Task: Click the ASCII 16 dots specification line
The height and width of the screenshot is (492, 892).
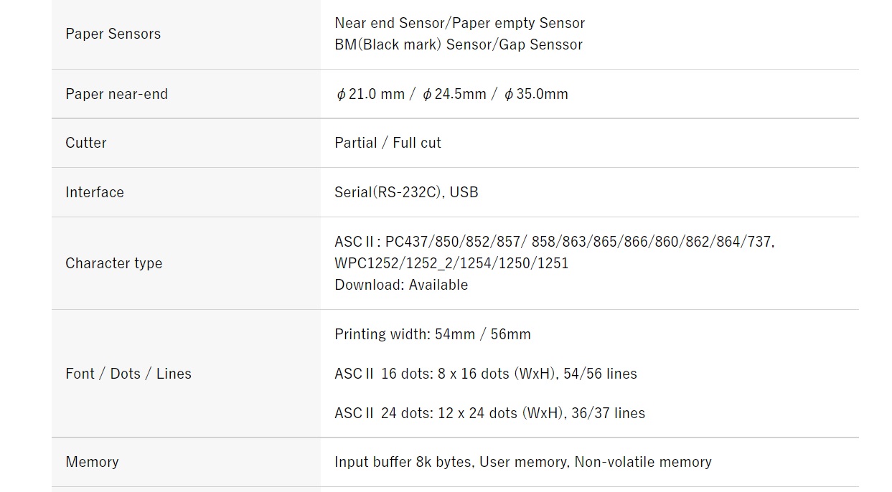Action: pyautogui.click(x=486, y=374)
